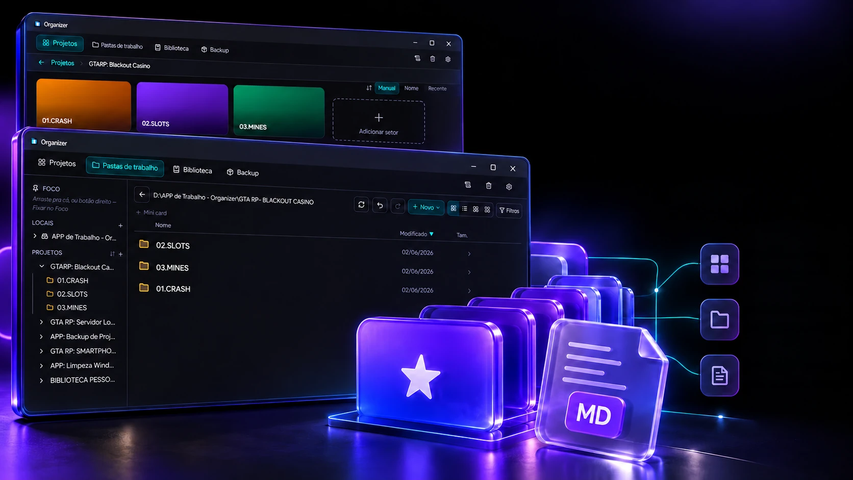Click the pin icon beside FOCO
Viewport: 853px width, 480px height.
pos(36,188)
